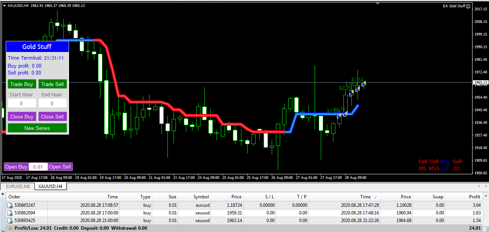Toggle the H1 Buy signal indicator

[x=445, y=164]
